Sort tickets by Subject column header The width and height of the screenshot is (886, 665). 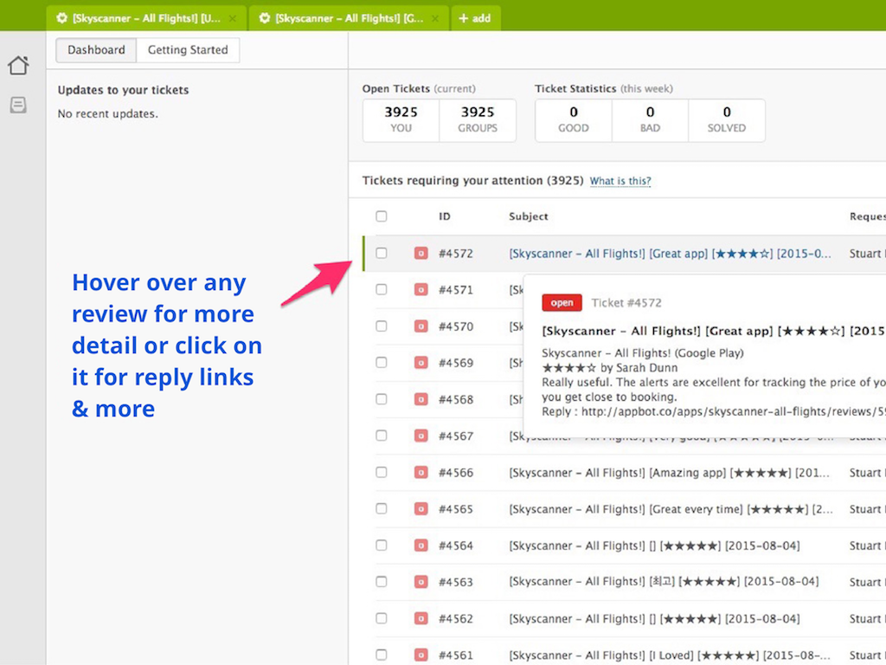528,216
